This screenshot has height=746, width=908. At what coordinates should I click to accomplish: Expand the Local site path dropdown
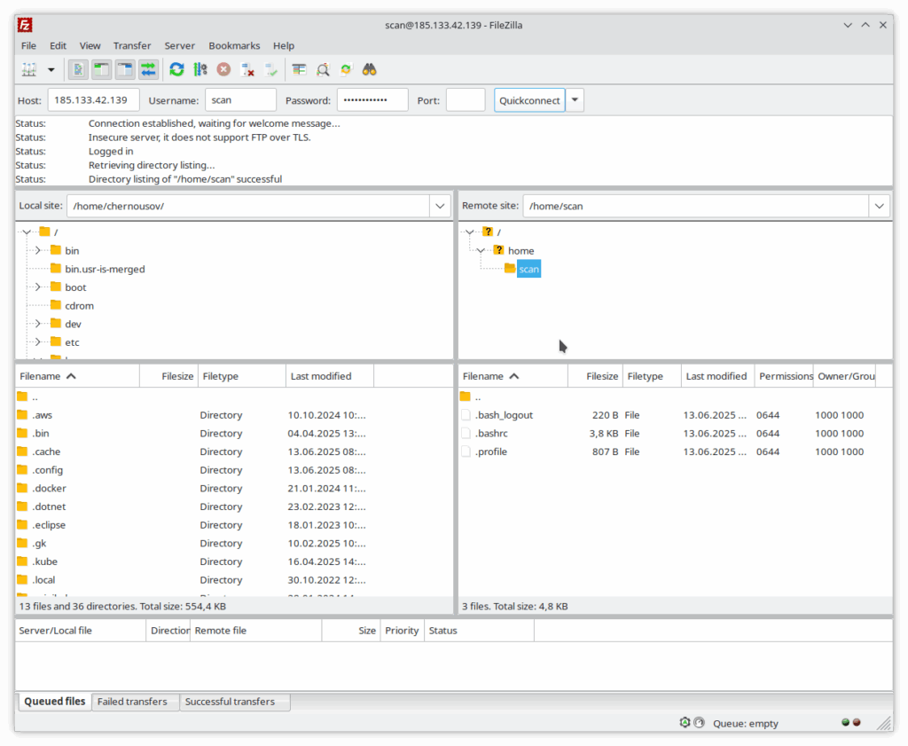[440, 206]
